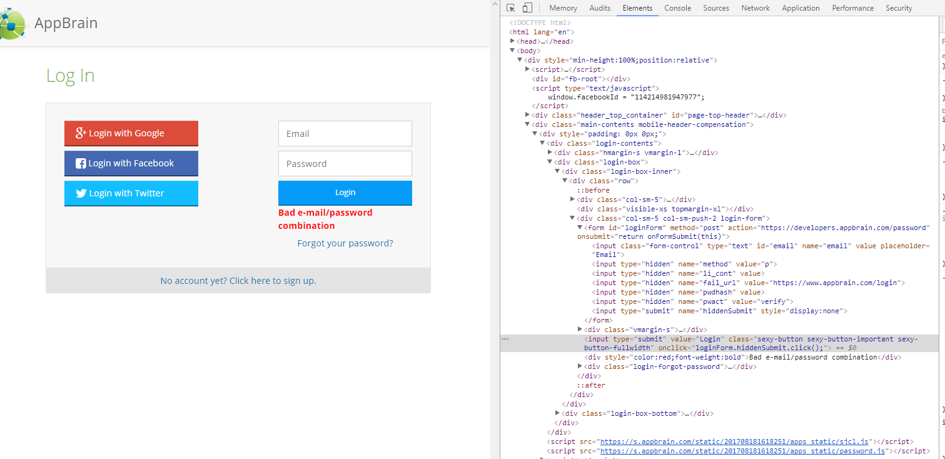Click Login with Twitter button
Image resolution: width=945 pixels, height=459 pixels.
[131, 193]
